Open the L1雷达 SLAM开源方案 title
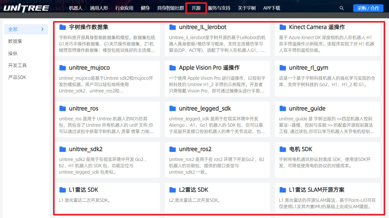 click(317, 190)
